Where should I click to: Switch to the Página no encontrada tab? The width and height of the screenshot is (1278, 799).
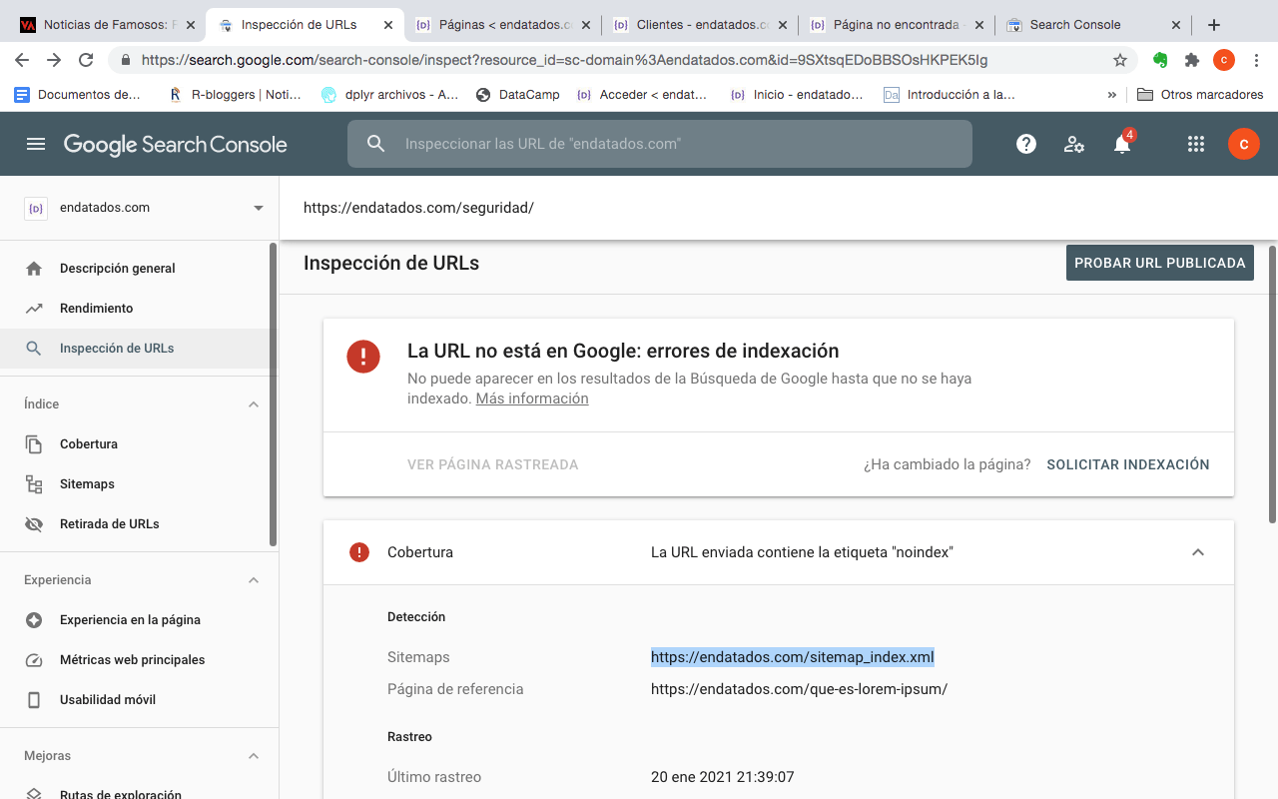pyautogui.click(x=899, y=25)
